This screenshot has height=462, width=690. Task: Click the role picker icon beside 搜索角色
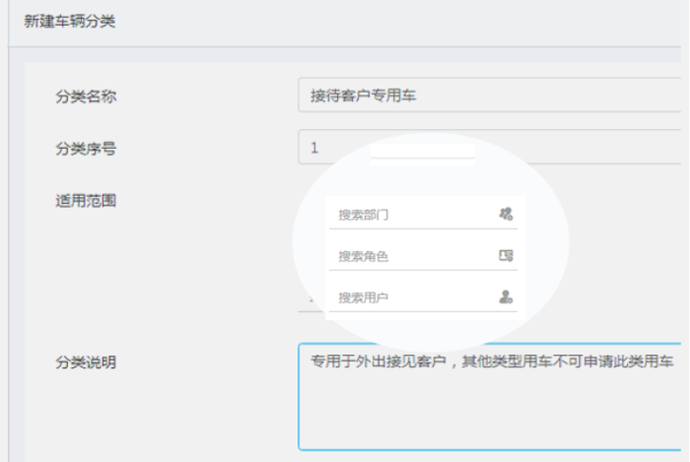[506, 255]
